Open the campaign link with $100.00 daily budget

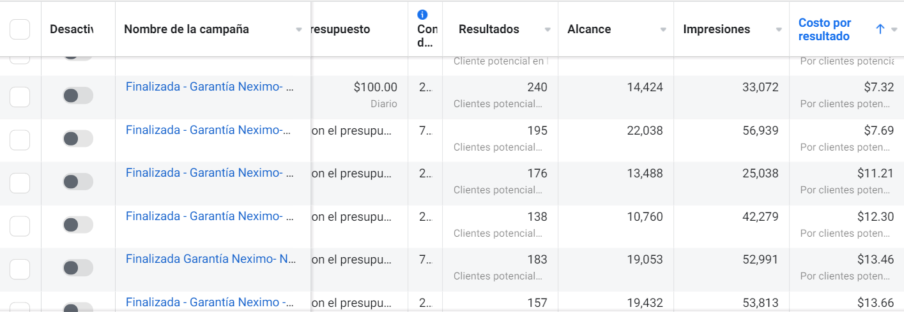(210, 87)
